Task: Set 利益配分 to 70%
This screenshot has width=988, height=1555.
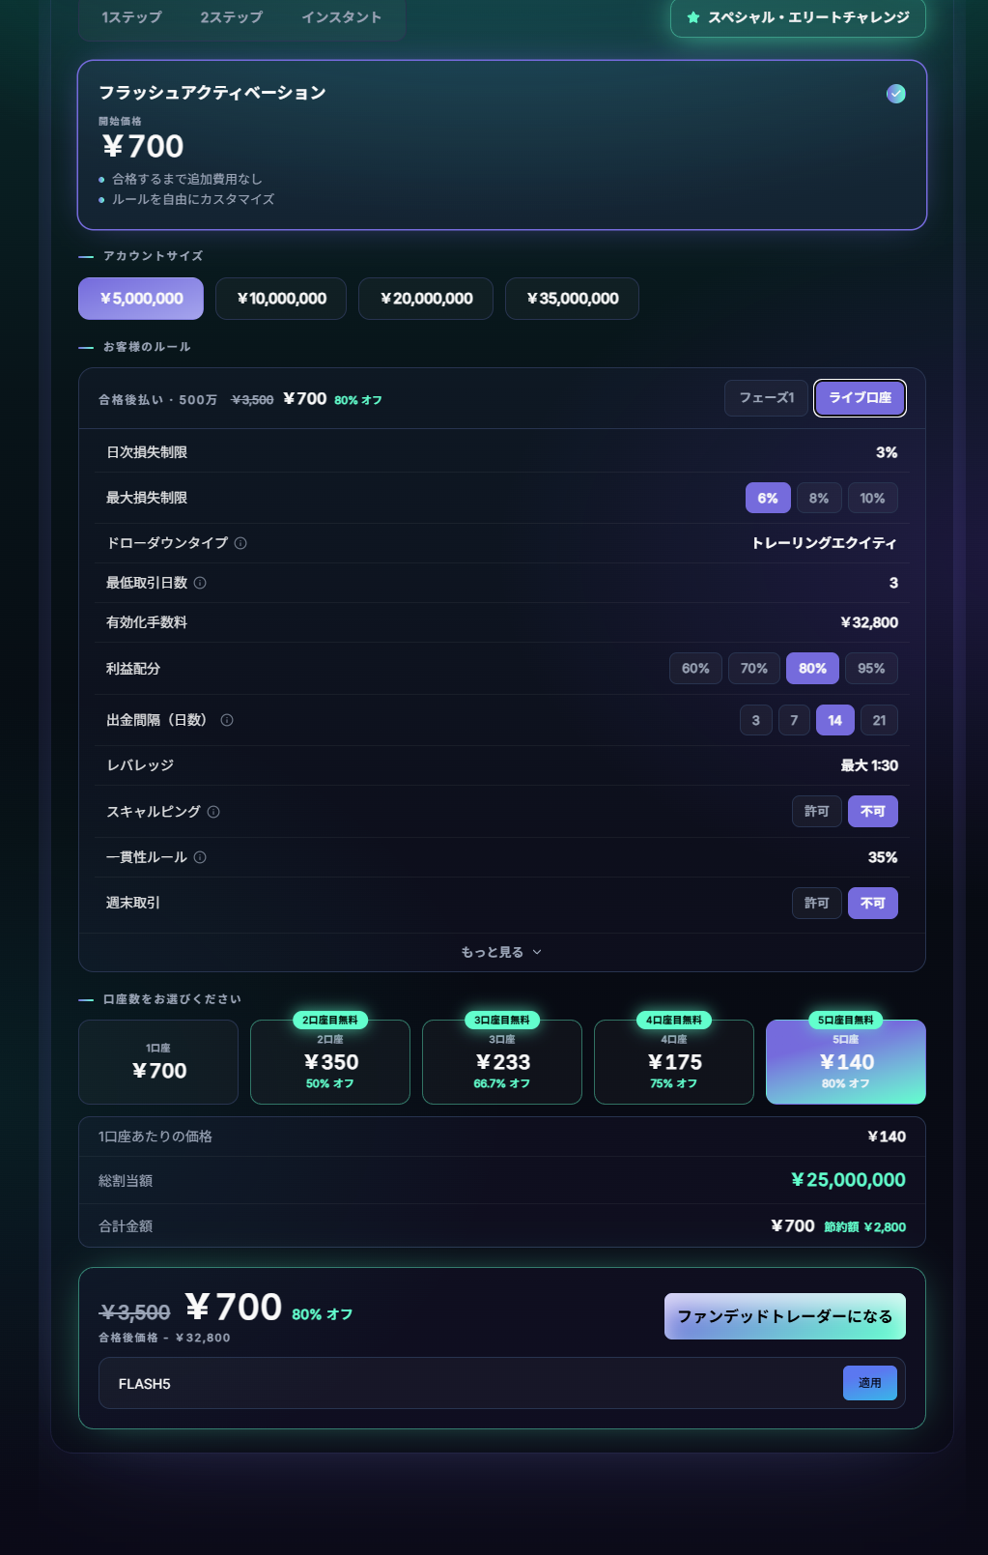Action: (x=754, y=669)
